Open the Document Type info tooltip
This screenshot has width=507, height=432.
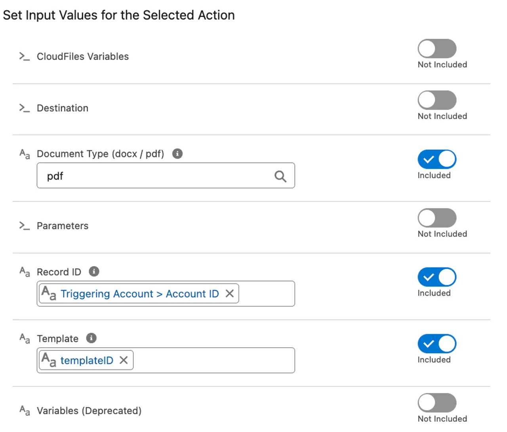177,153
